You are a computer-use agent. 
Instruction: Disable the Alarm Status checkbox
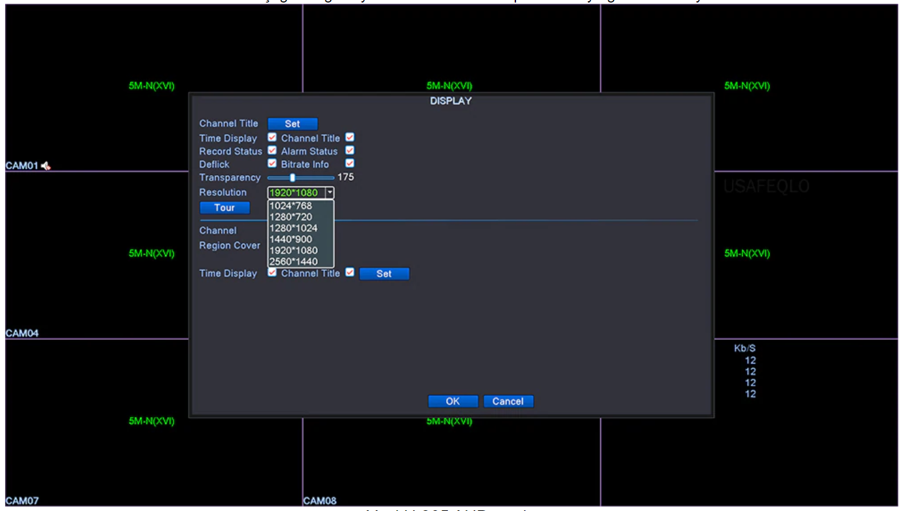click(350, 151)
